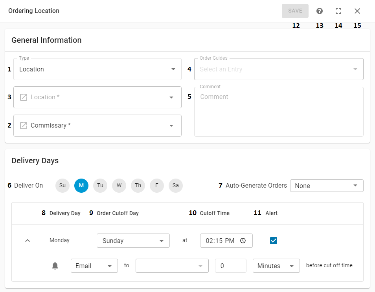Image resolution: width=375 pixels, height=292 pixels.
Task: Click the 'Delivery Day' column header
Action: [x=65, y=213]
